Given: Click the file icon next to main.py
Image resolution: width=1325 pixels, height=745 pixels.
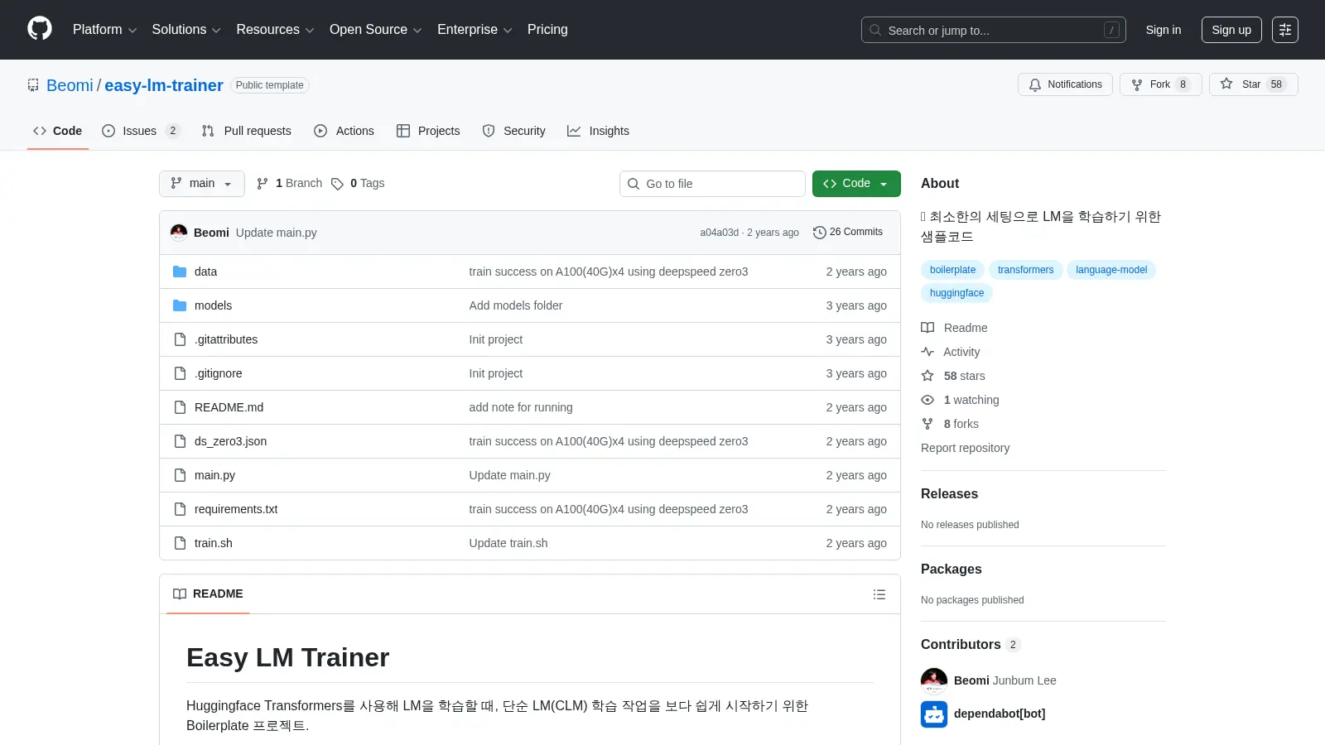Looking at the screenshot, I should tap(180, 475).
